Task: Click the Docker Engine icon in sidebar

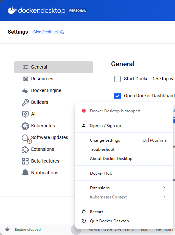Action: tap(25, 90)
